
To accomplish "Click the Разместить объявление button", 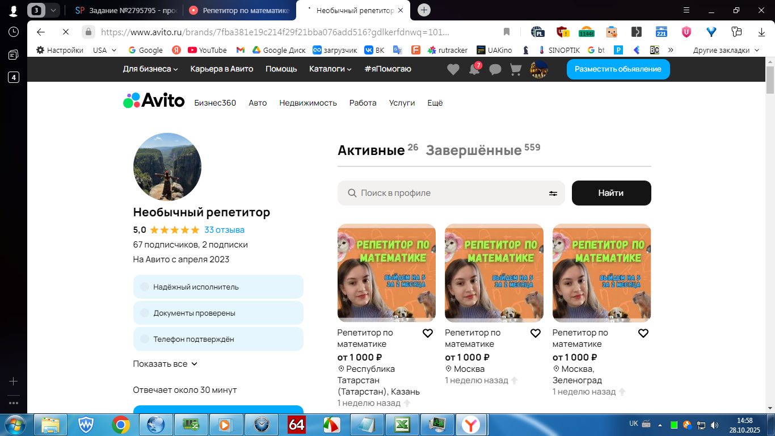I will tap(618, 69).
